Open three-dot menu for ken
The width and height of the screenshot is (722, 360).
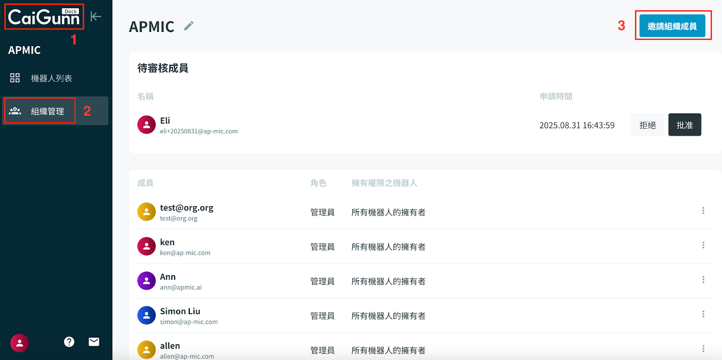703,245
